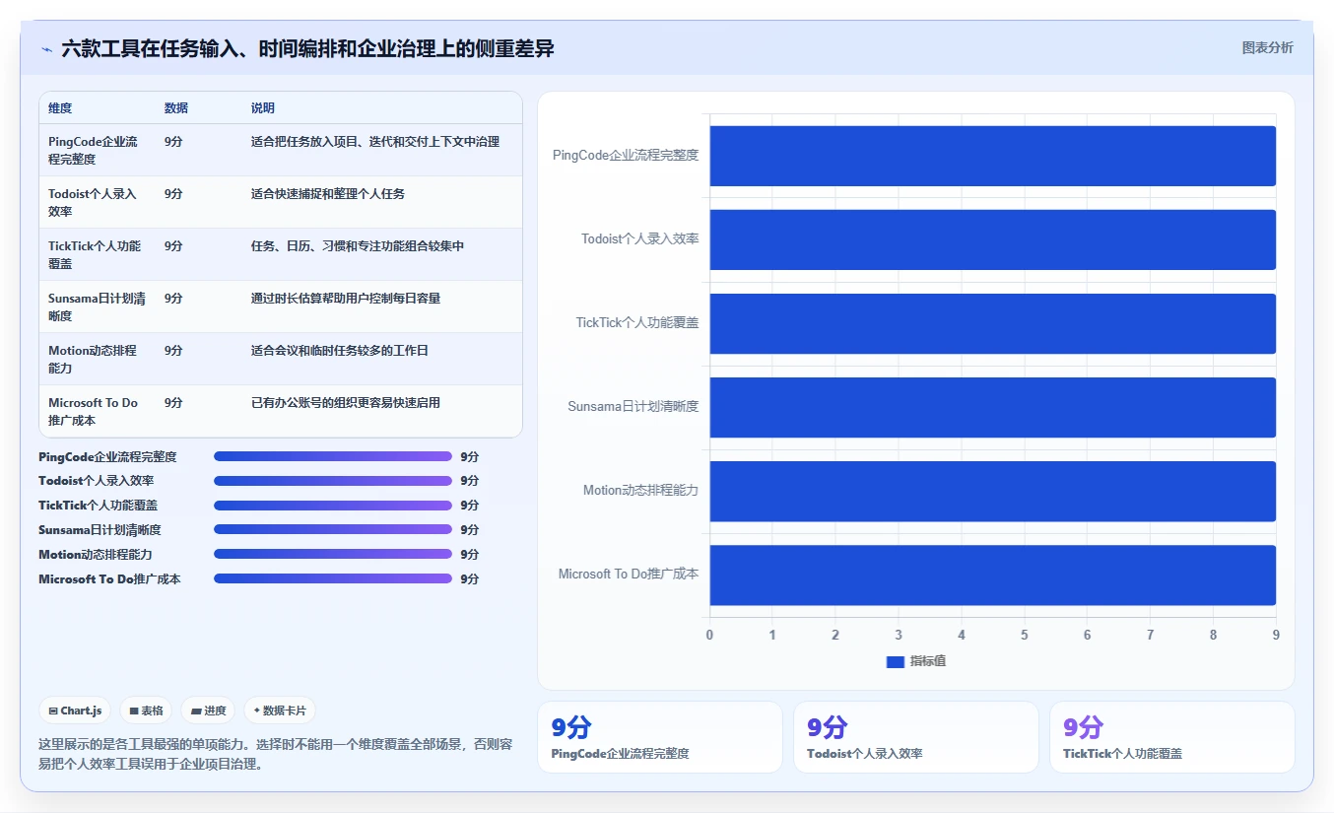Click the description 适合会议和临时任务较多的工作日
This screenshot has height=813, width=1334.
pyautogui.click(x=340, y=350)
